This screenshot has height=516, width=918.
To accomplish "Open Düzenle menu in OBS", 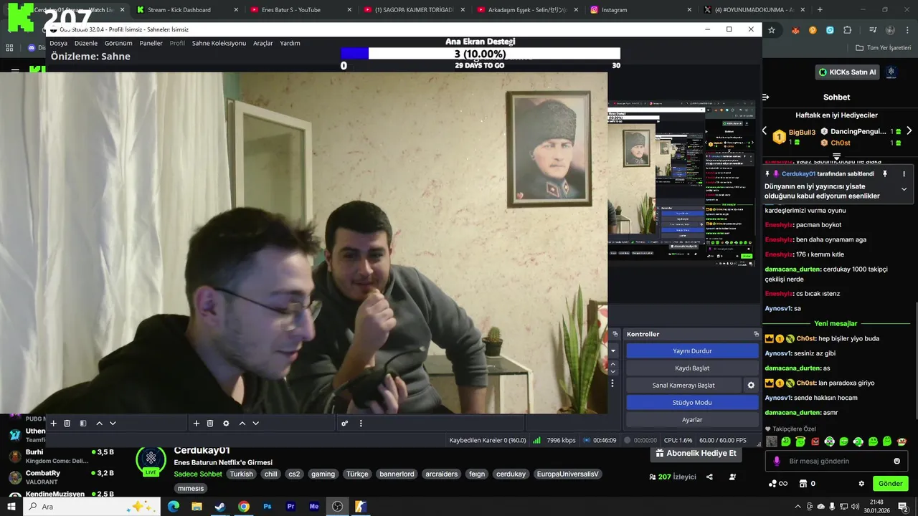I will point(86,43).
